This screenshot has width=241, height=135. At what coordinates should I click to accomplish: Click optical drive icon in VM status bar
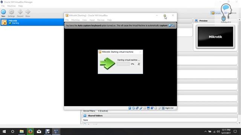[133, 108]
